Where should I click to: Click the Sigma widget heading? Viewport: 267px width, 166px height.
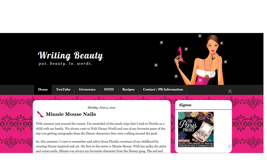(185, 105)
